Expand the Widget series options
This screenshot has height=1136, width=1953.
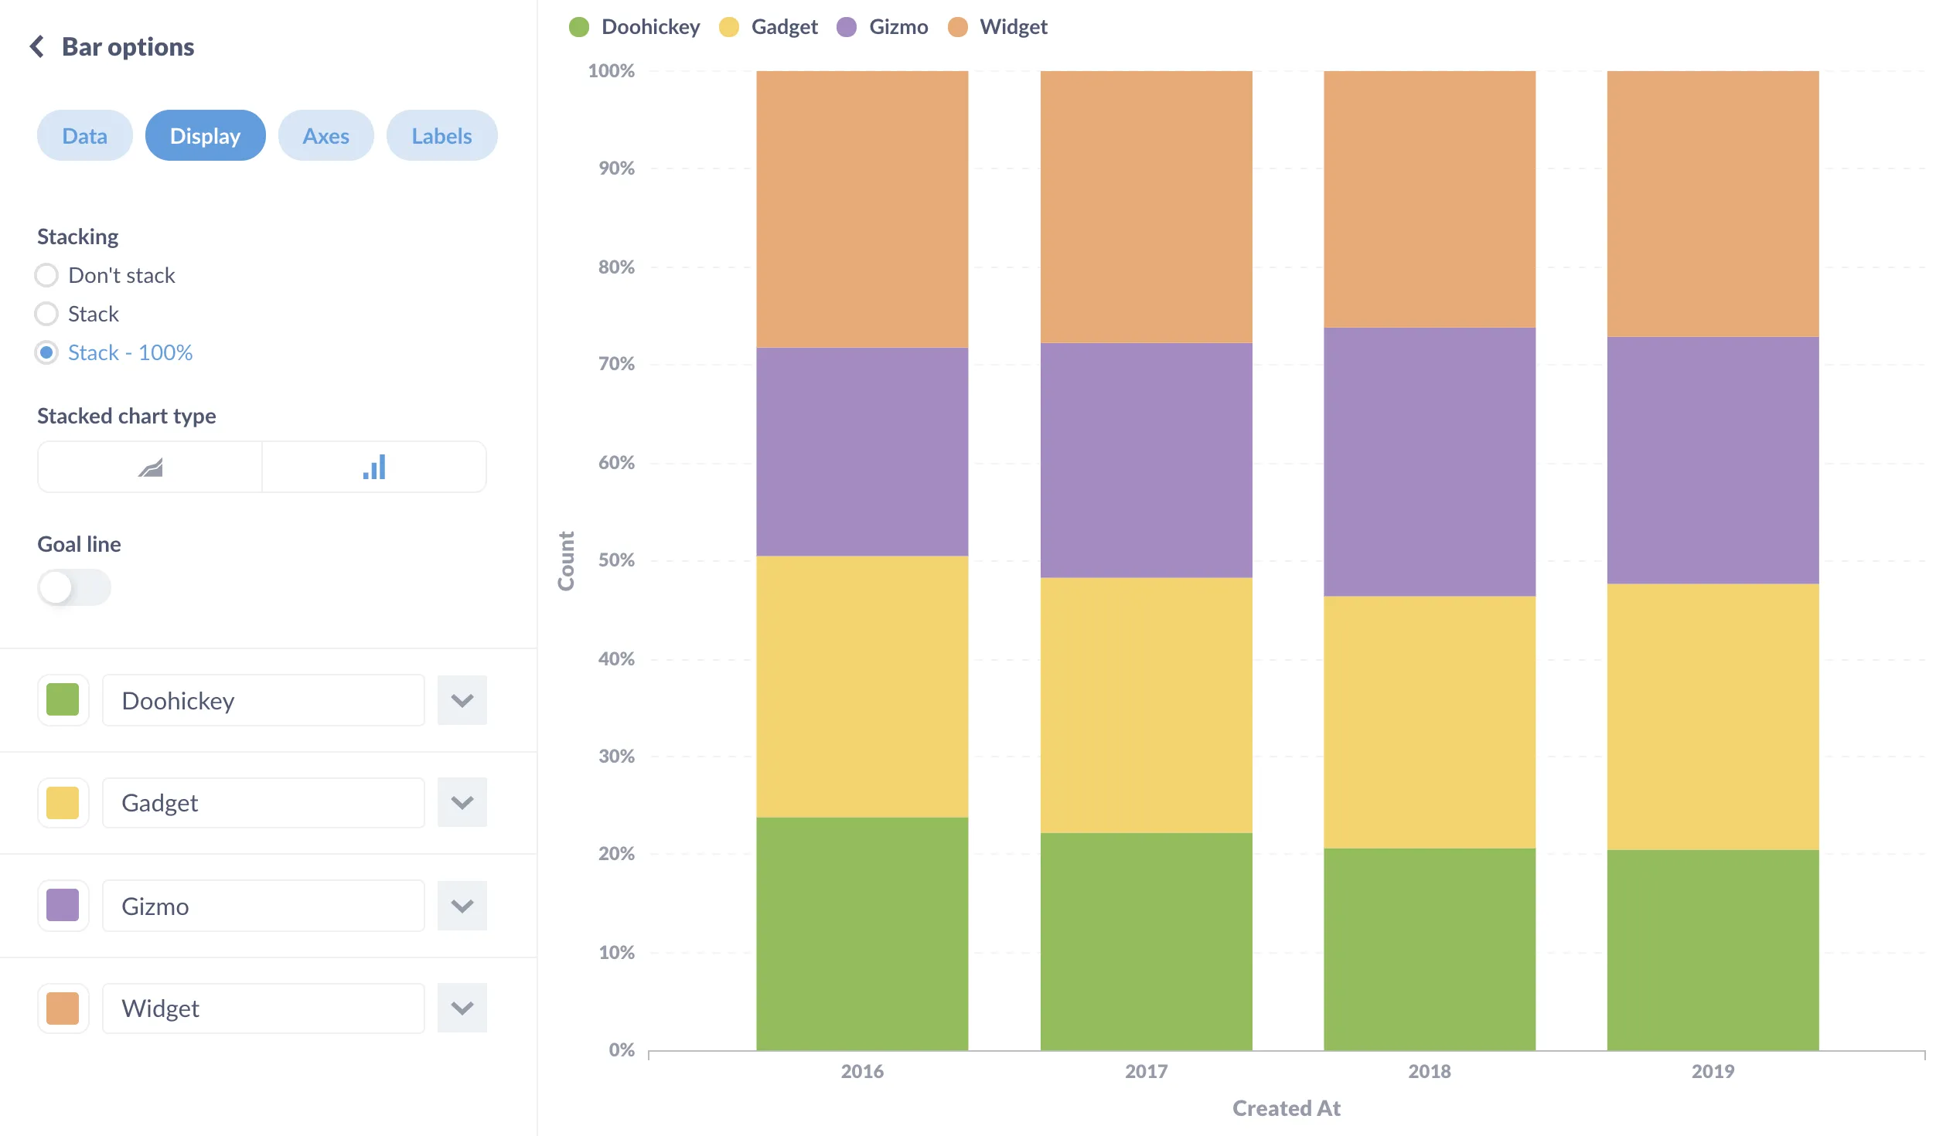coord(462,1008)
